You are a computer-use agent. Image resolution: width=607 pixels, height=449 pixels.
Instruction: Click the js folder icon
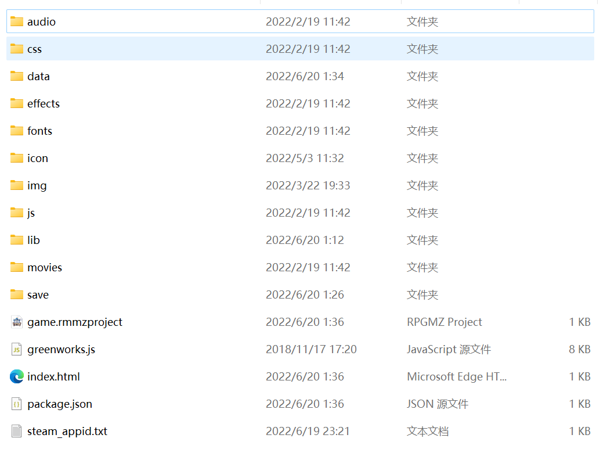17,213
